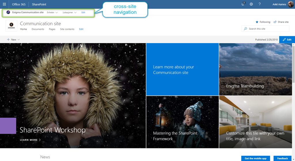Click the Share site icon
This screenshot has height=161, width=295.
(x=275, y=22)
